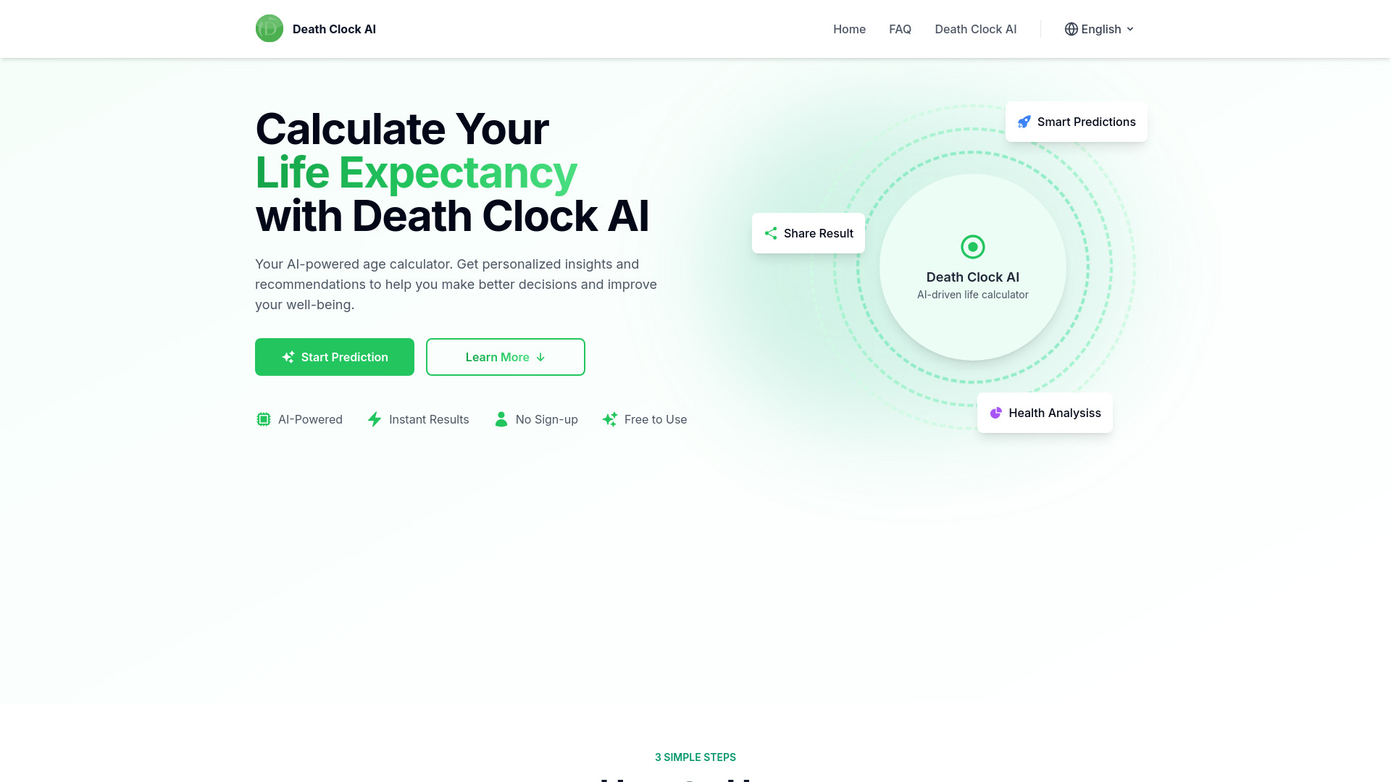The image size is (1391, 782).
Task: Click Start Prediction green button
Action: [x=335, y=357]
